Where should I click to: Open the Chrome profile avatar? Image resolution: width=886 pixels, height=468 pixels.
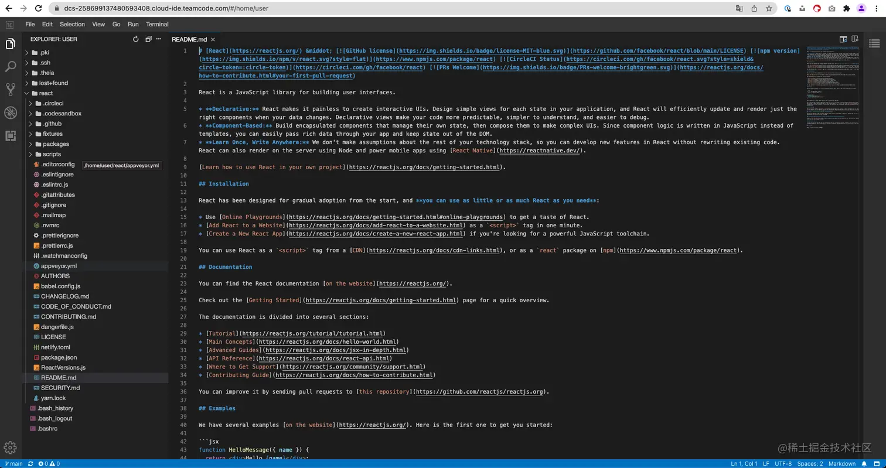861,9
